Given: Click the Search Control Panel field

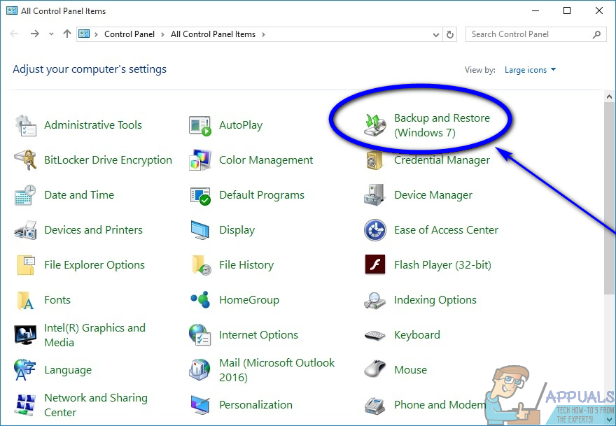Looking at the screenshot, I should 536,34.
